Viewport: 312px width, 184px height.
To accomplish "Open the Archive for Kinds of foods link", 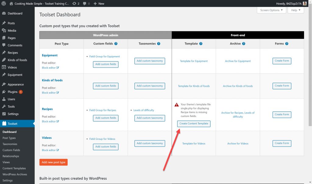I will [238, 86].
